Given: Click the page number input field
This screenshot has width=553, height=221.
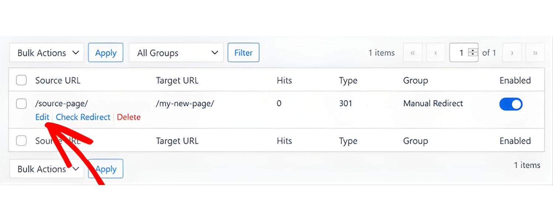Looking at the screenshot, I should (461, 53).
